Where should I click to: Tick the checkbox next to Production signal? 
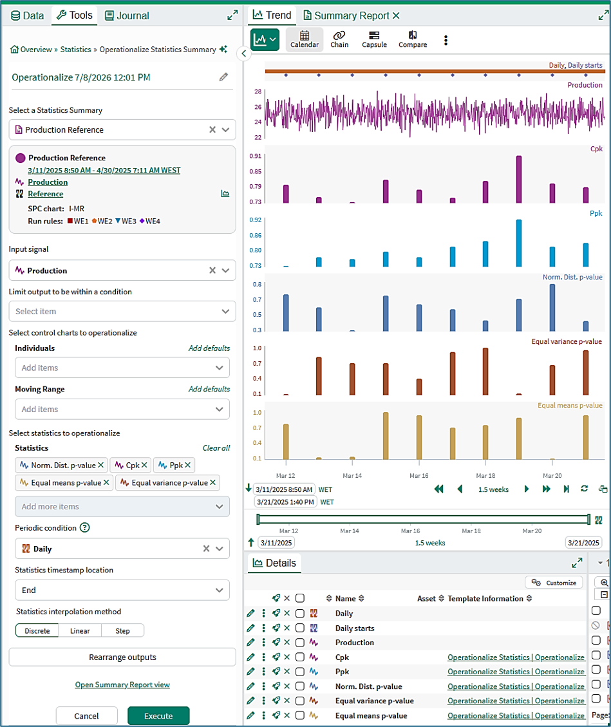coord(300,643)
